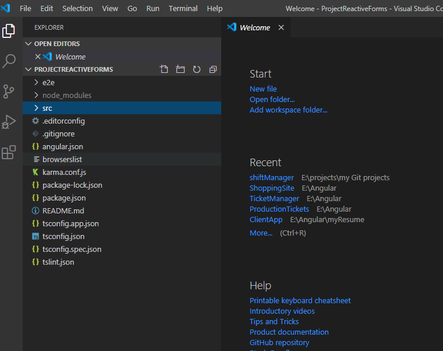443x351 pixels.
Task: Close the Welcome tab
Action: [x=281, y=27]
